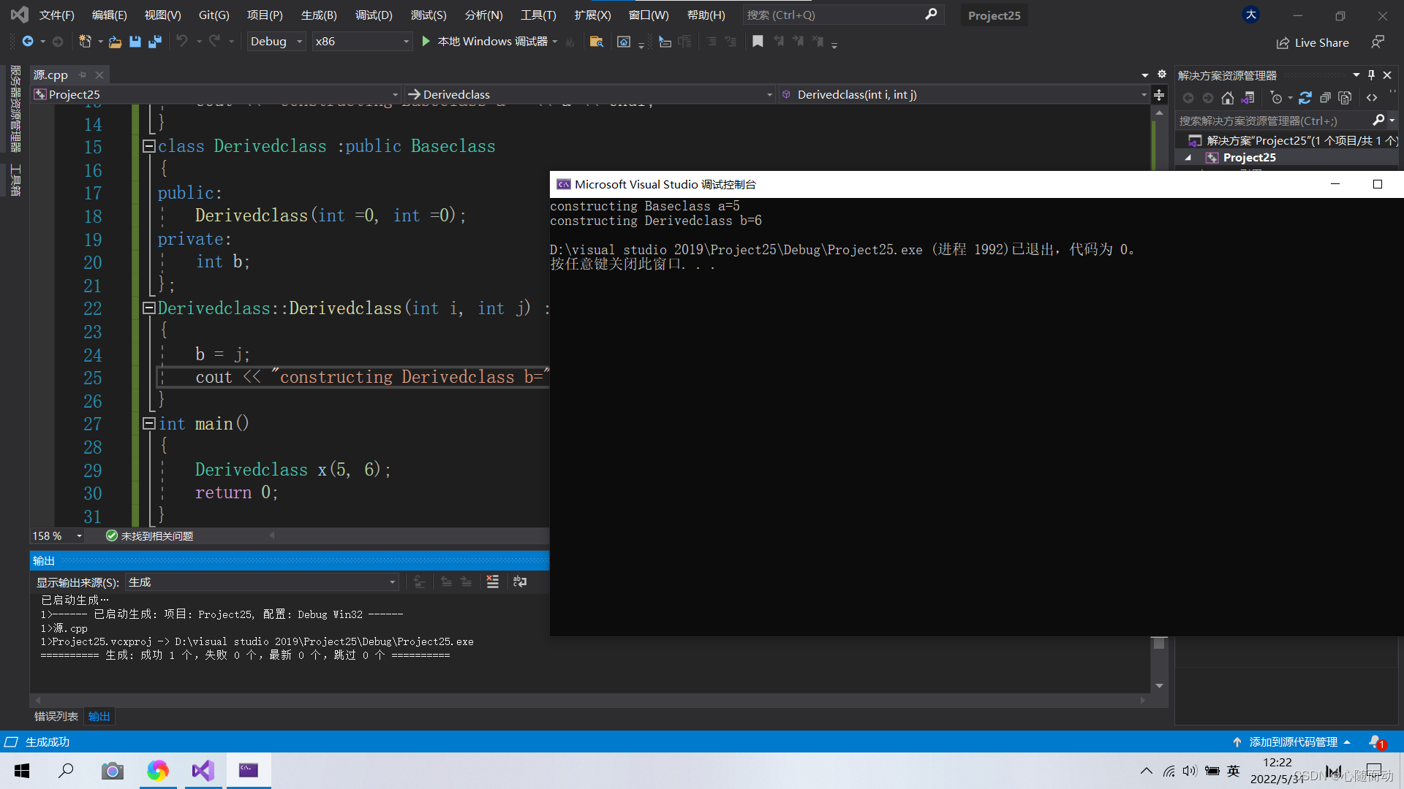Click 添加到源代码管理 in status bar
This screenshot has width=1404, height=789.
[x=1293, y=742]
